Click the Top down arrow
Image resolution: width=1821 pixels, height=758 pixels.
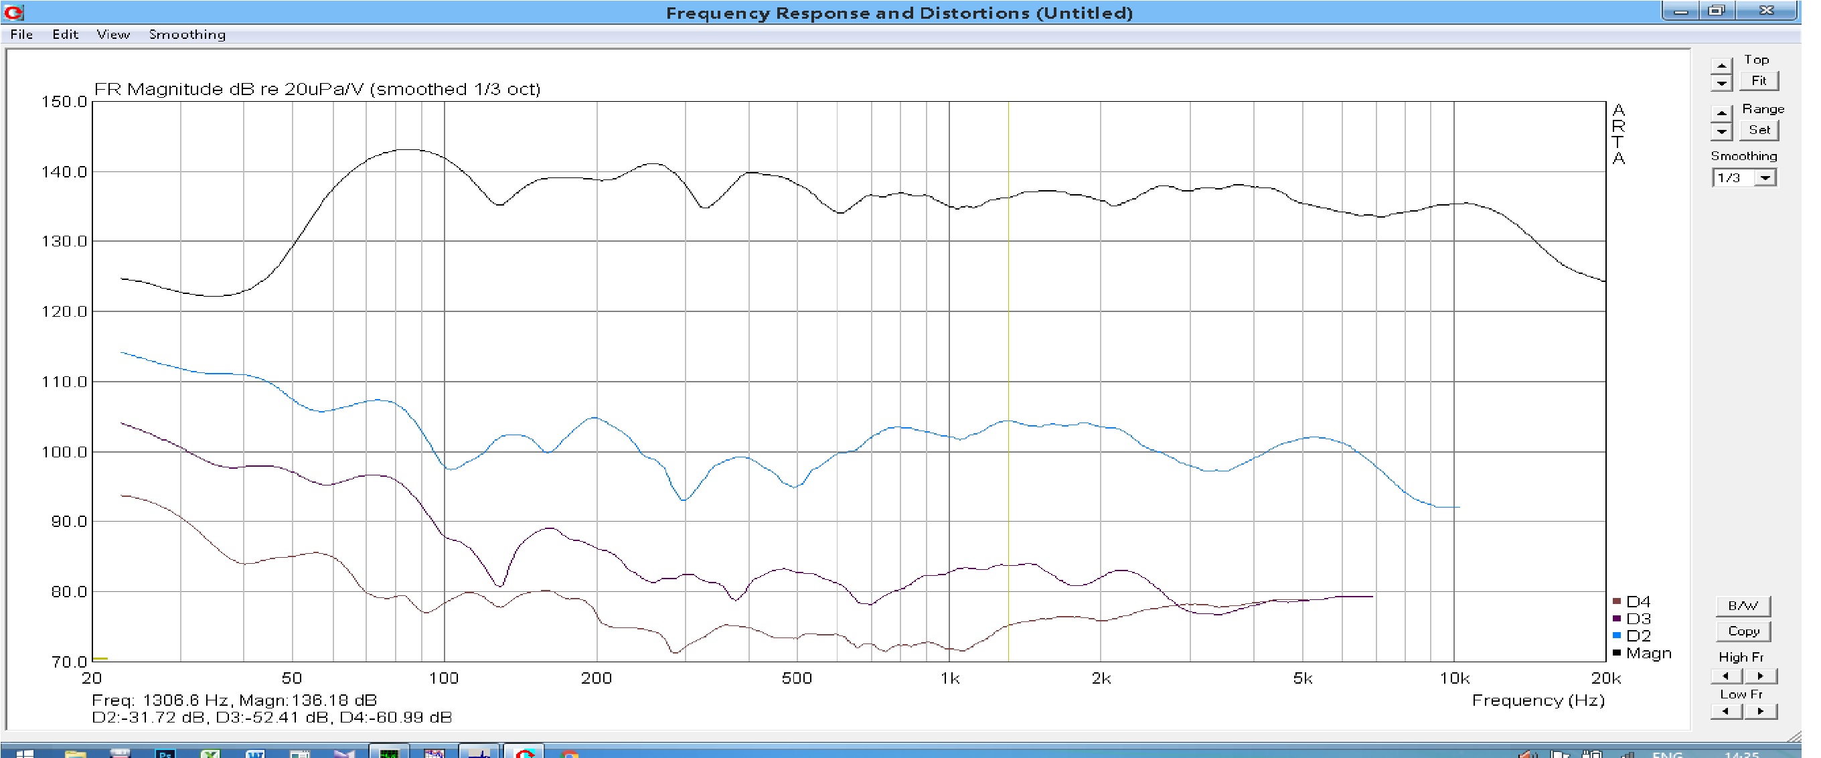point(1721,83)
